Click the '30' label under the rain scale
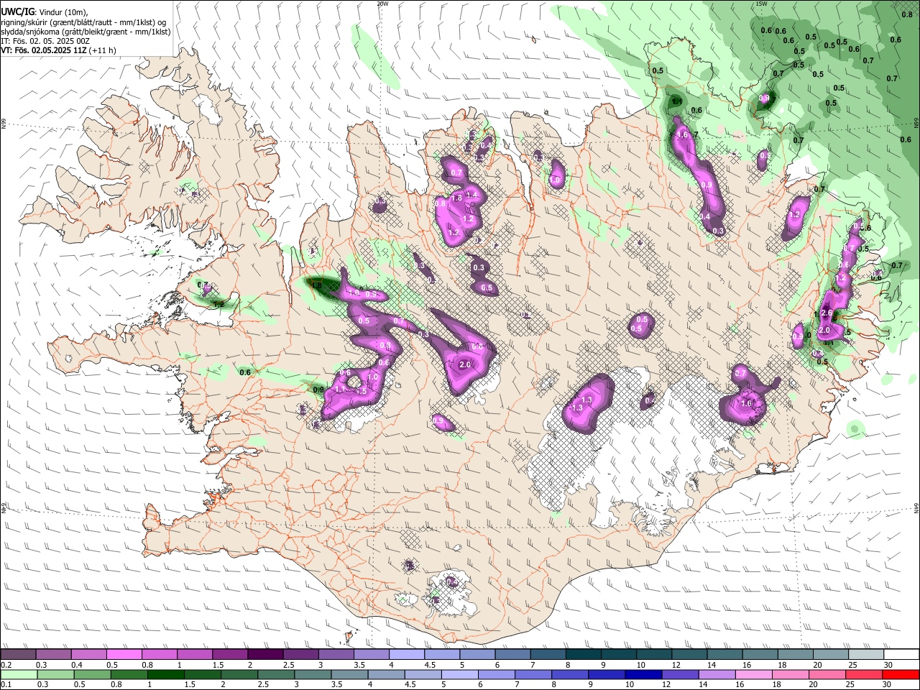920x690 pixels. pos(886,684)
